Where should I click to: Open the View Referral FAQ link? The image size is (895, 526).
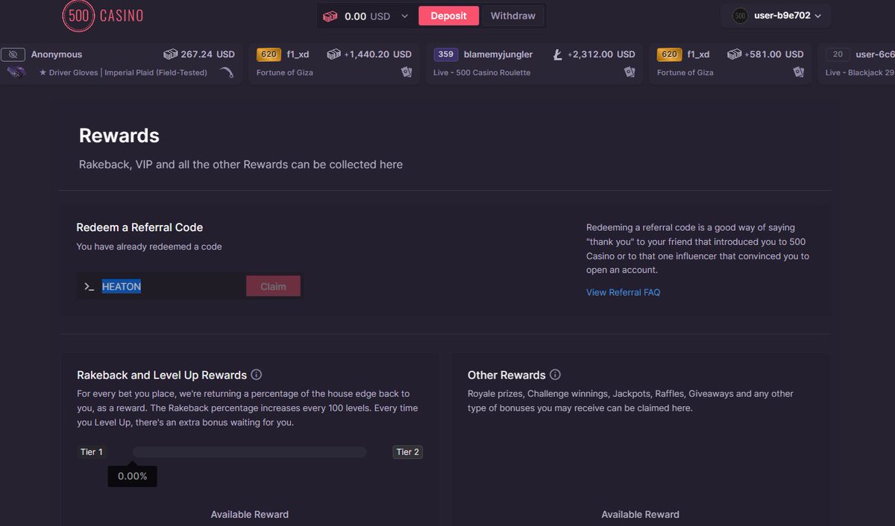pos(624,292)
